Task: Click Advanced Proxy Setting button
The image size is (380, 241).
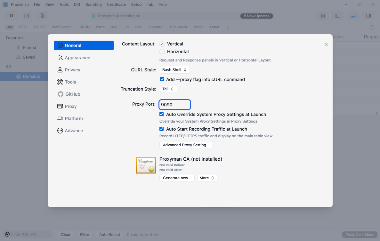Action: pos(186,145)
